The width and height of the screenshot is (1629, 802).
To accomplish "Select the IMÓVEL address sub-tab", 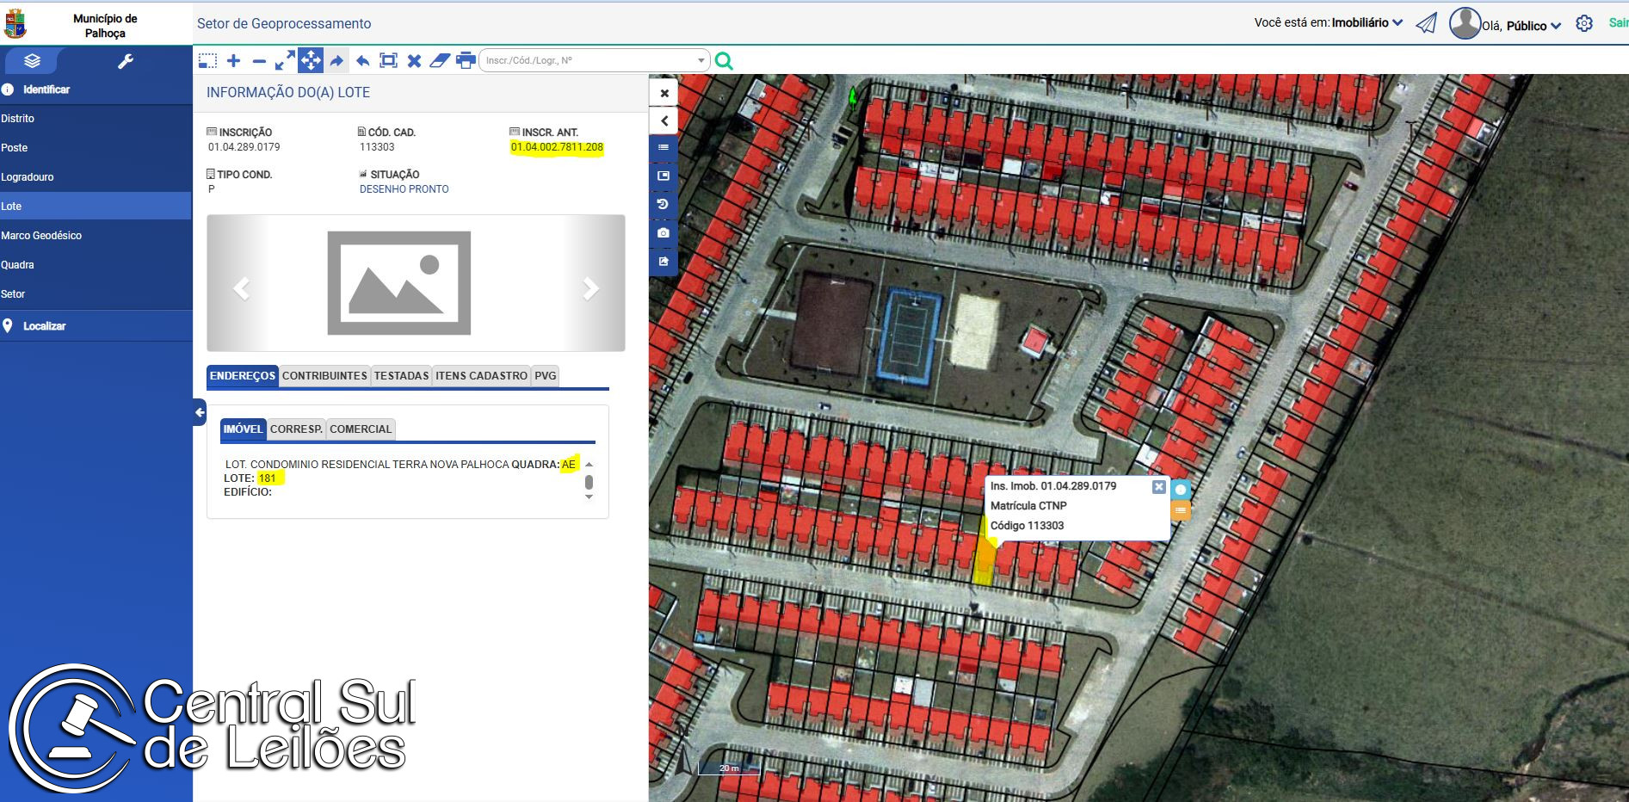I will click(x=243, y=429).
